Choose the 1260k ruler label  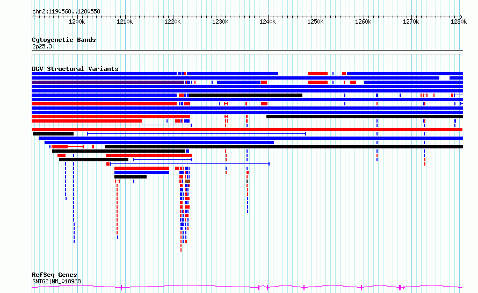(364, 22)
